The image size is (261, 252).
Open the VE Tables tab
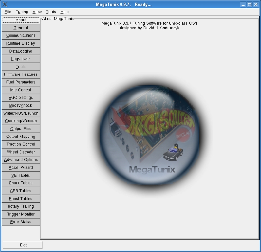pos(21,175)
